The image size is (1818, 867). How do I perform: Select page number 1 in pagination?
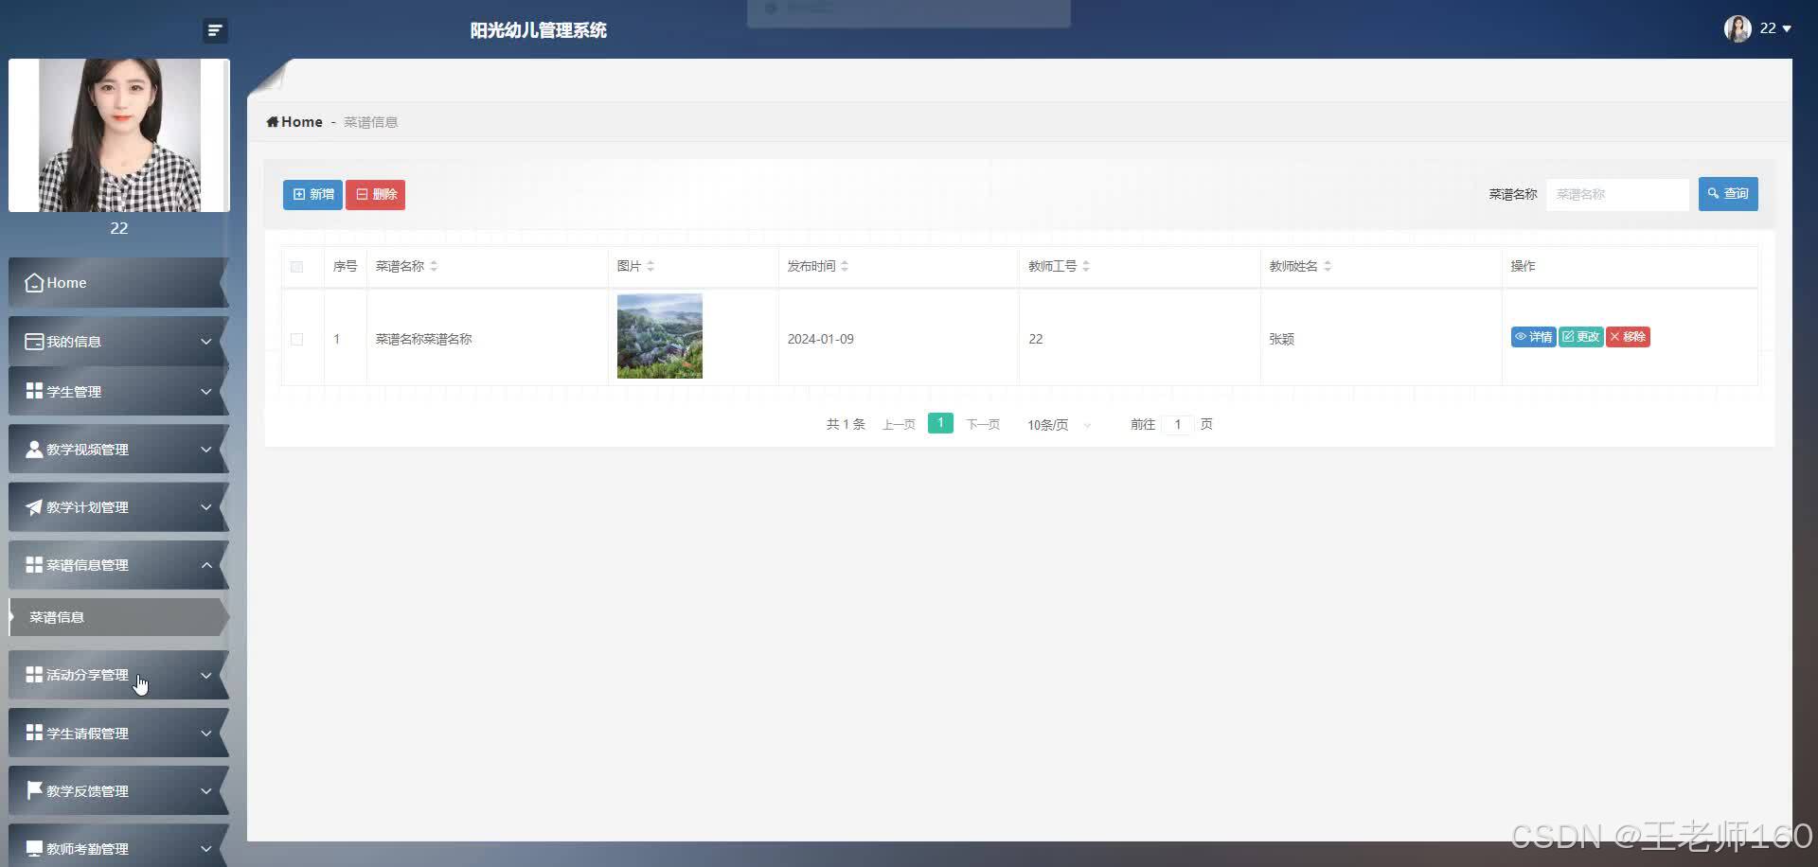coord(940,423)
